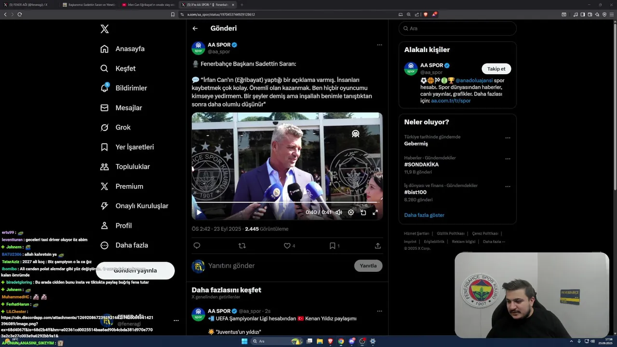Play the video
This screenshot has width=617, height=347.
point(199,212)
